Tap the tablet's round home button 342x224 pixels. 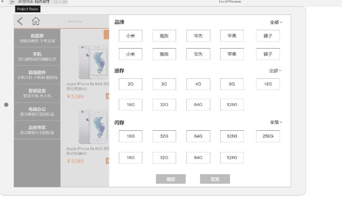pos(6,105)
